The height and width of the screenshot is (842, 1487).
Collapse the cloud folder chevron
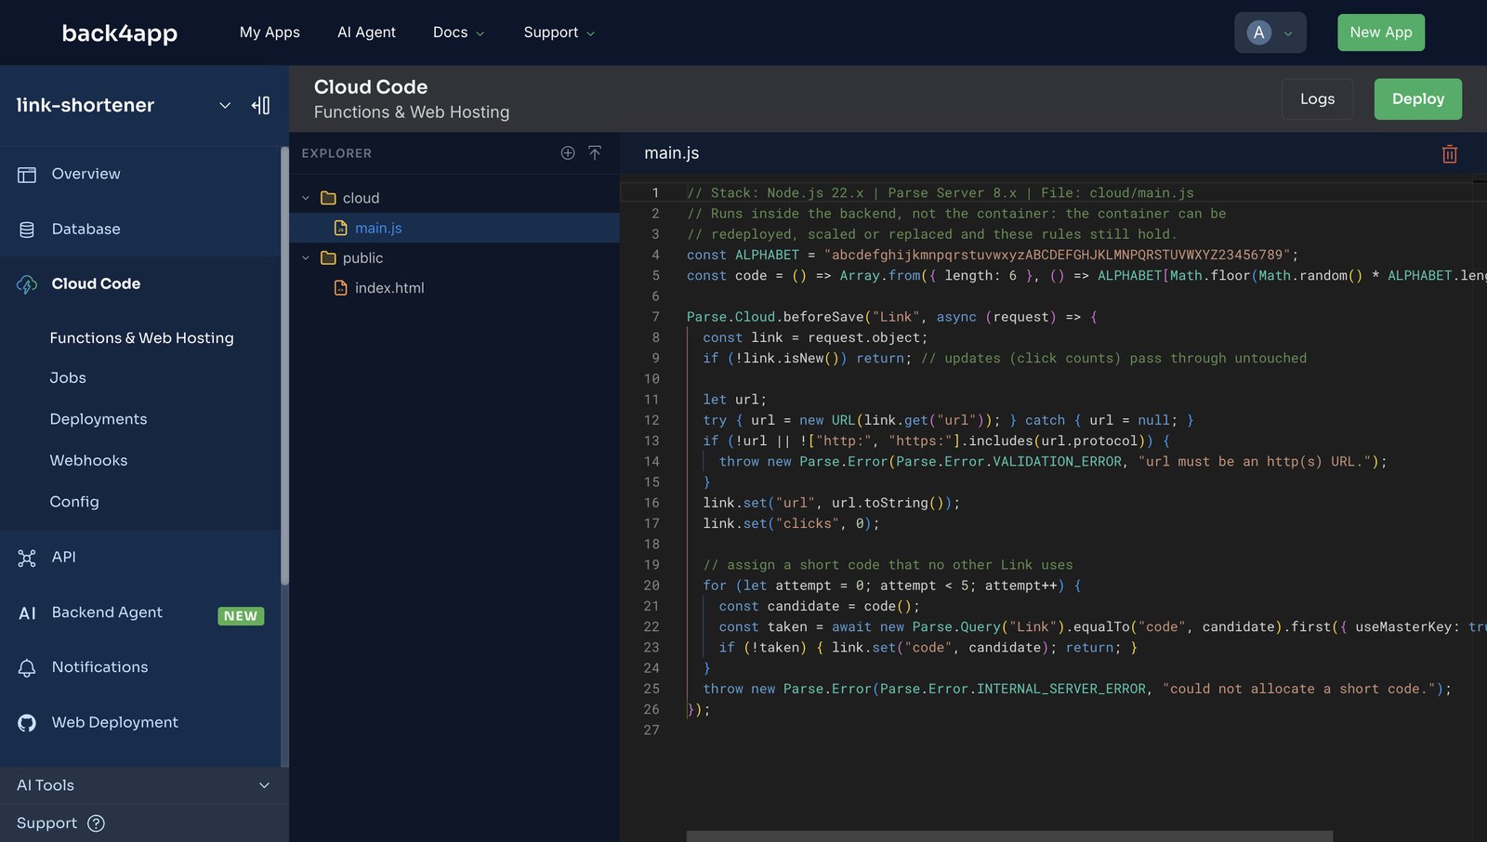[306, 198]
